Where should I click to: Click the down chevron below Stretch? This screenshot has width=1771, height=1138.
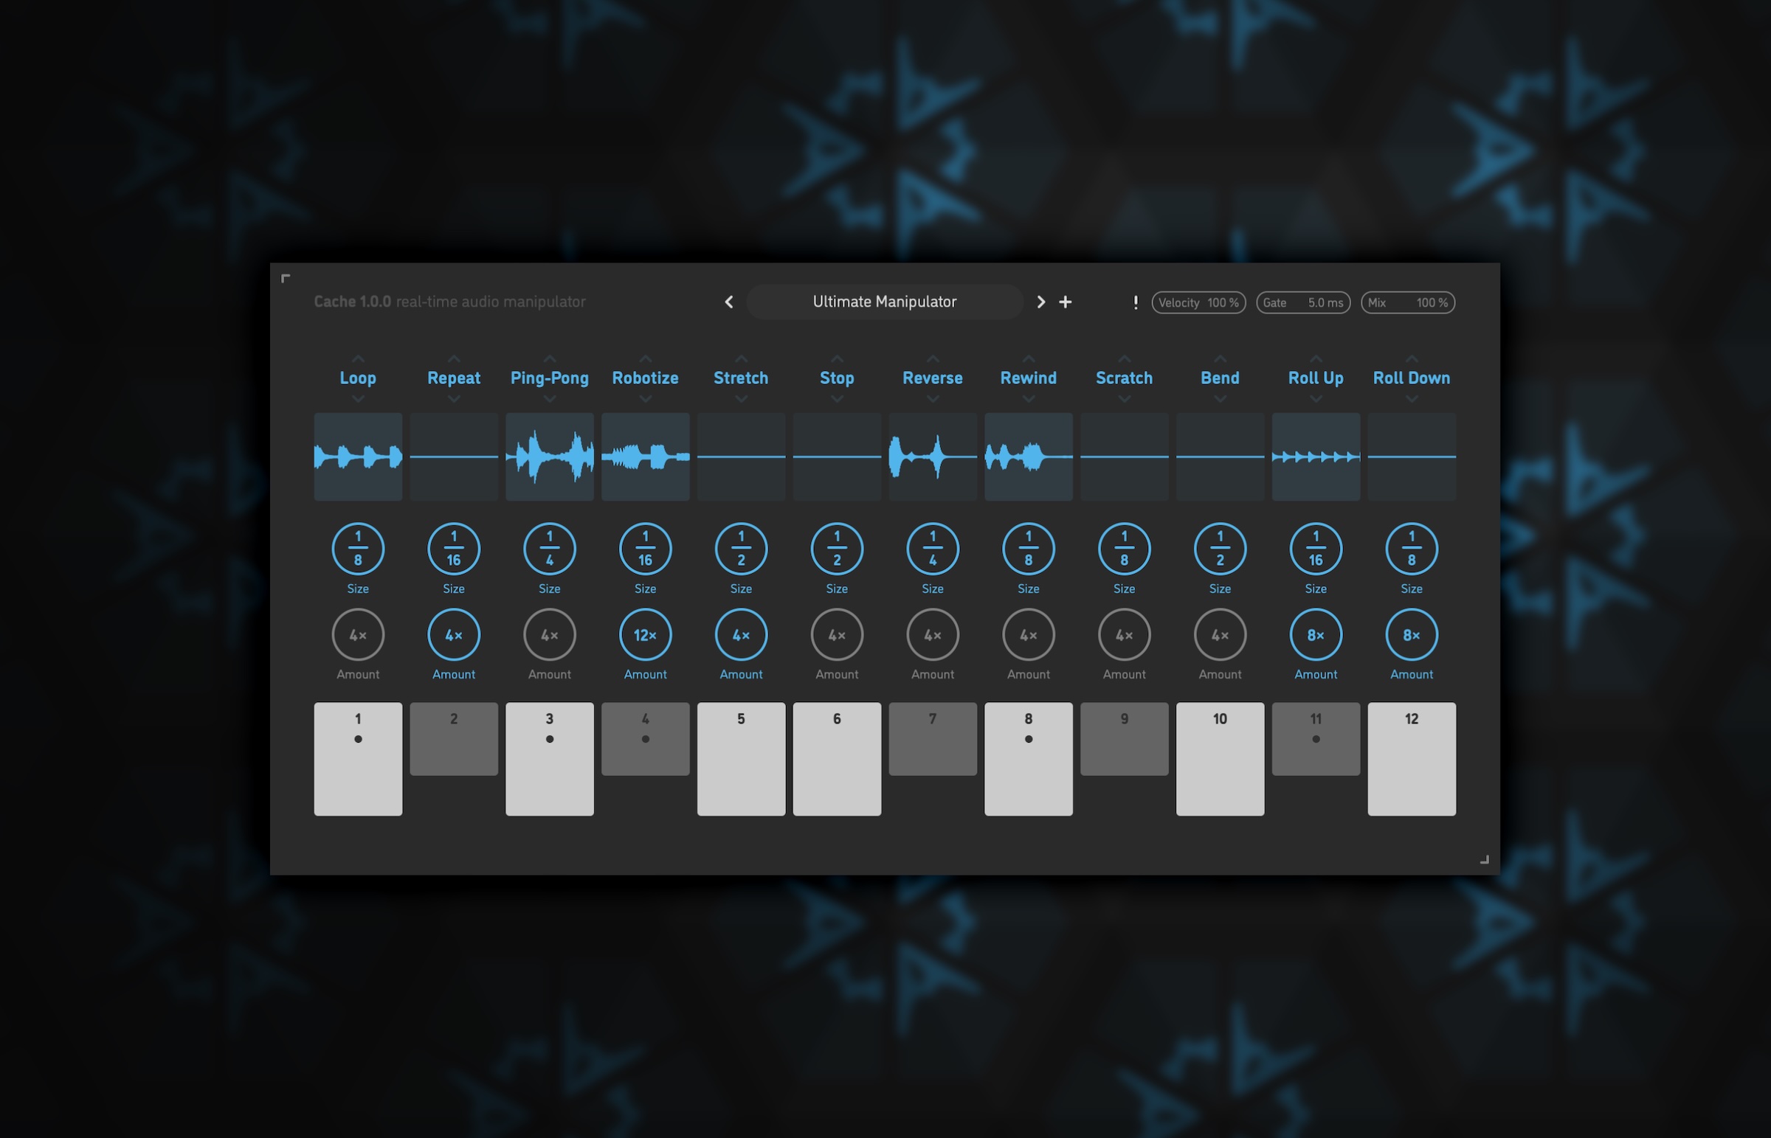click(741, 399)
